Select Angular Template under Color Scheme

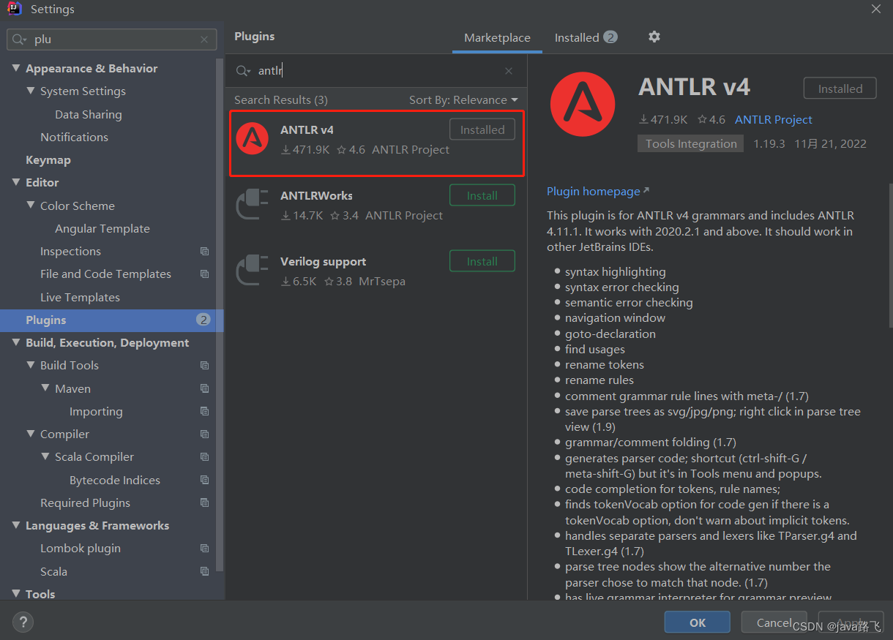click(102, 228)
